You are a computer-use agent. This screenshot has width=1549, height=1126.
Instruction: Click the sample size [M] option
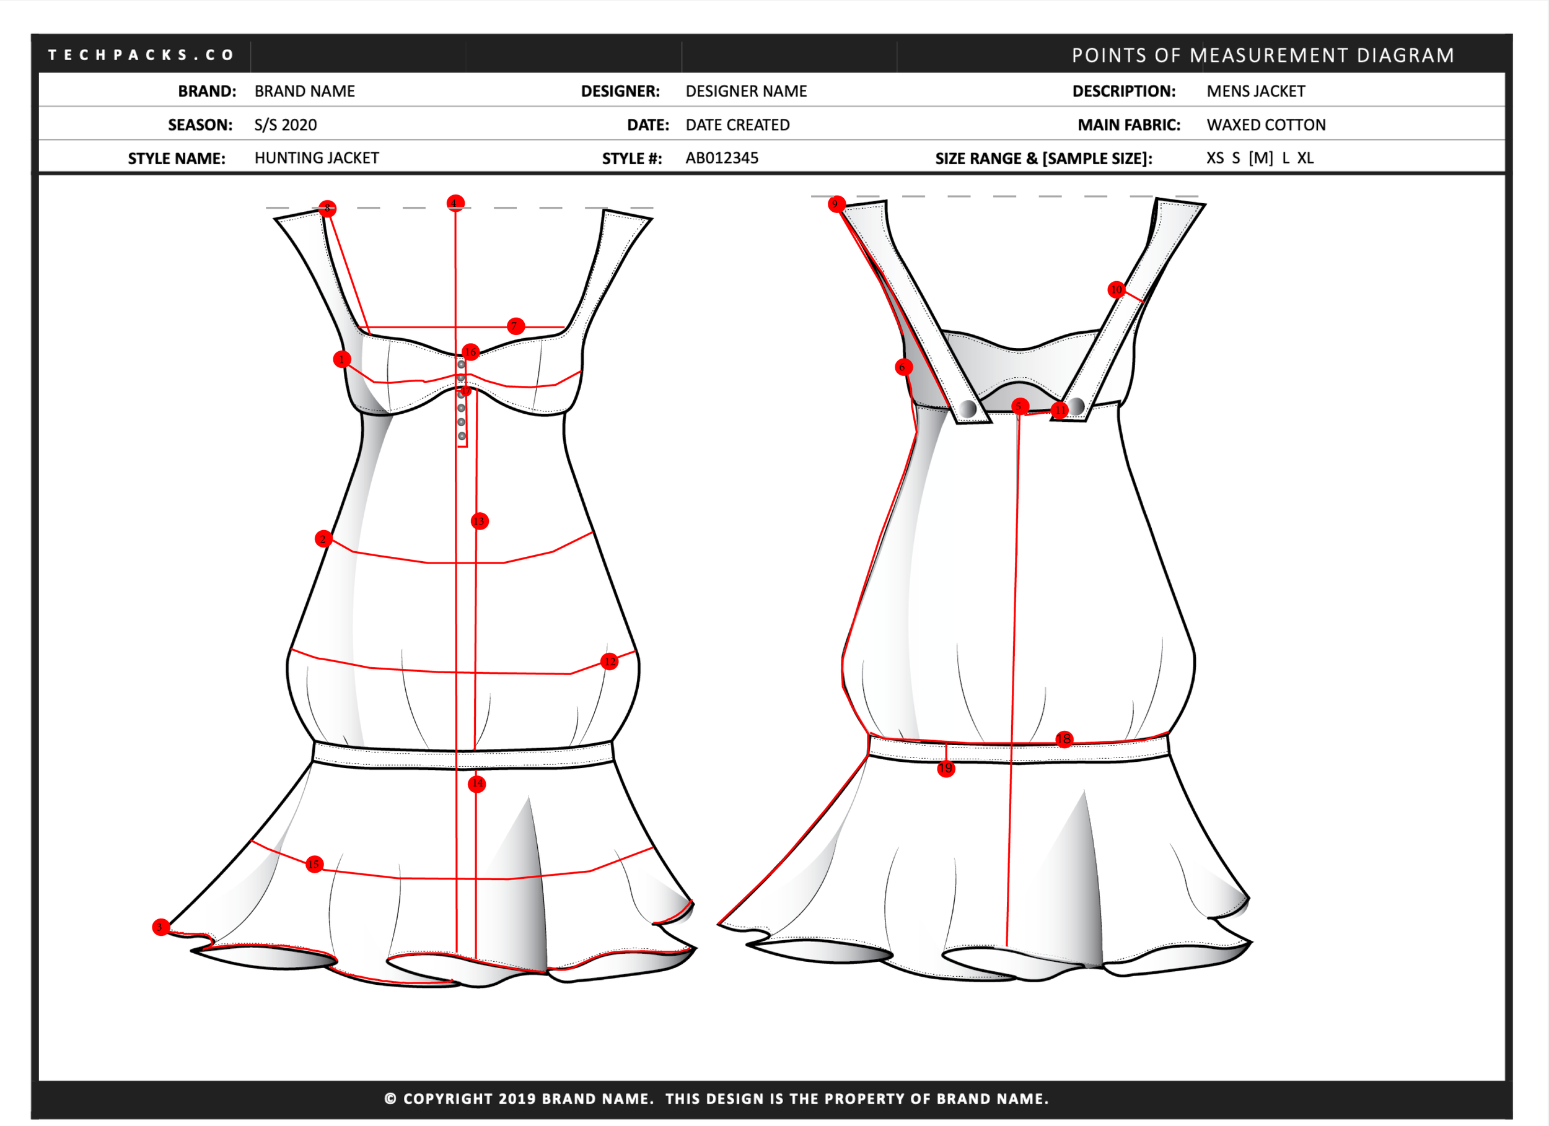(x=1260, y=158)
